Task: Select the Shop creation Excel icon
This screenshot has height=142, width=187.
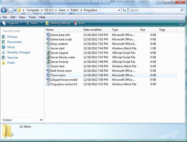Action: [x=48, y=44]
